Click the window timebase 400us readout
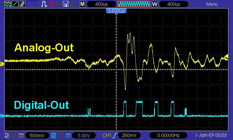233x140 pixels. tap(174, 4)
